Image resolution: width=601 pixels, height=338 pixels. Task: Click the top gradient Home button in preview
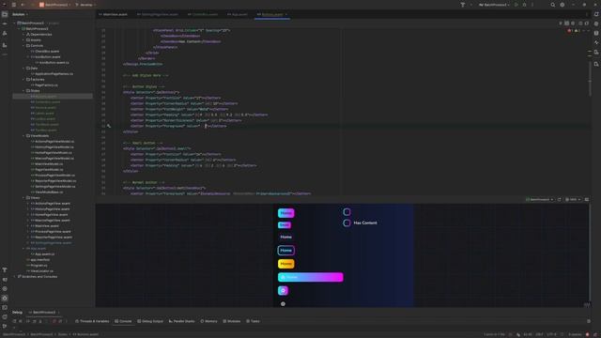(x=285, y=213)
